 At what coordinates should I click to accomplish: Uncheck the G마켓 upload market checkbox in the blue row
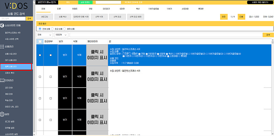tap(158, 54)
